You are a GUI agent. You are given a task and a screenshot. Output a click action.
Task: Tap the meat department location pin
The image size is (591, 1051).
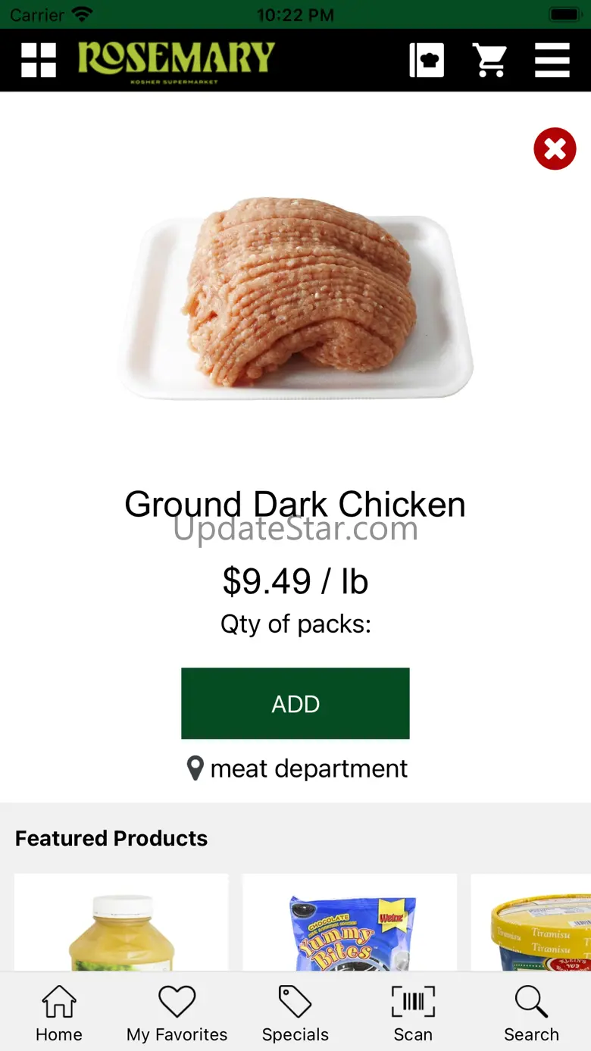pos(195,768)
